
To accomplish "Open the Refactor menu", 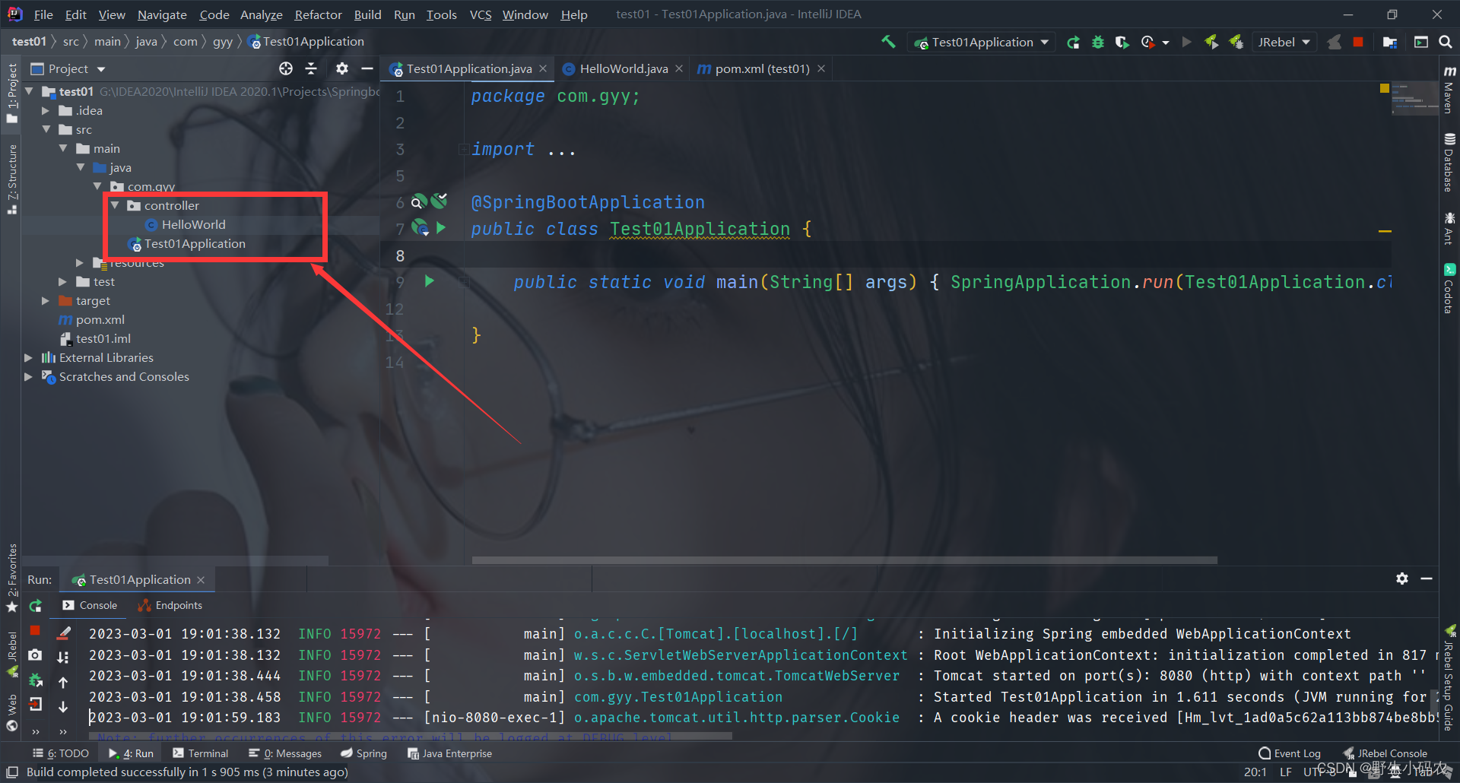I will click(318, 14).
